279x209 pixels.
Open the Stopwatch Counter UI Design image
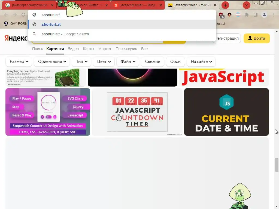(x=48, y=112)
